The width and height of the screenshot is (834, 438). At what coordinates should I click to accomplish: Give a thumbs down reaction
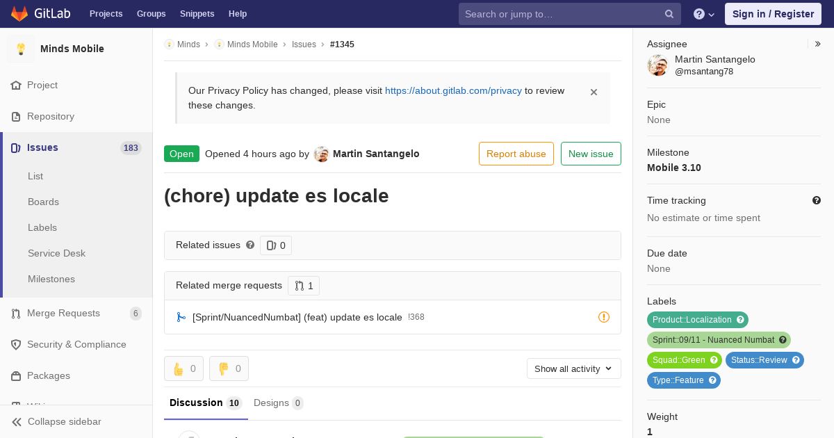[x=229, y=368]
